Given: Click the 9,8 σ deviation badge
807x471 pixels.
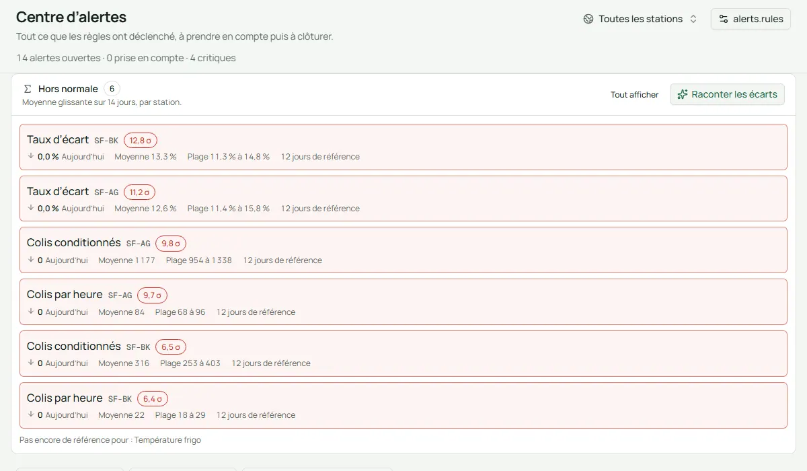Looking at the screenshot, I should 171,244.
